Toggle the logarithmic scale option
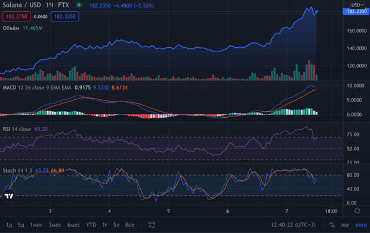Image resolution: width=370 pixels, height=233 pixels. [345, 225]
